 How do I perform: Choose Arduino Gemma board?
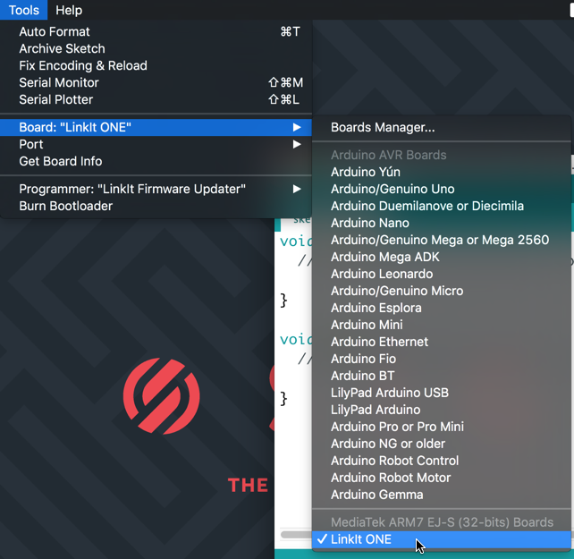441,495
